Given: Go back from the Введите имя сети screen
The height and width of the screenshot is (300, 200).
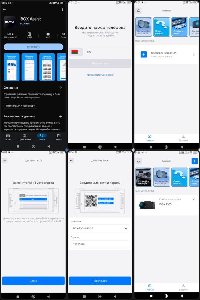Looking at the screenshot, I should point(71,161).
